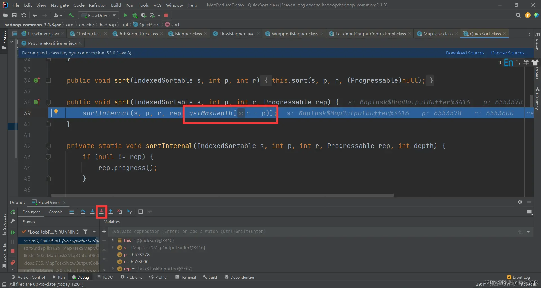Image resolution: width=541 pixels, height=288 pixels.
Task: Click the Download Sources link
Action: 465,53
